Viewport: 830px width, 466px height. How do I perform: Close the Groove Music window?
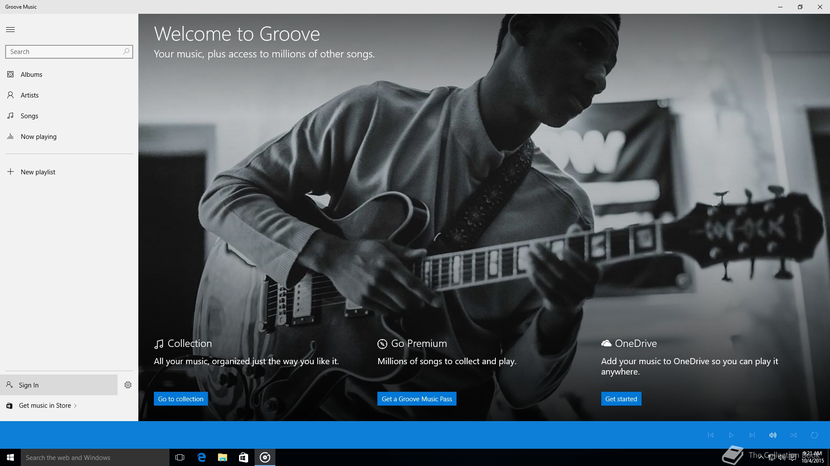pos(820,7)
